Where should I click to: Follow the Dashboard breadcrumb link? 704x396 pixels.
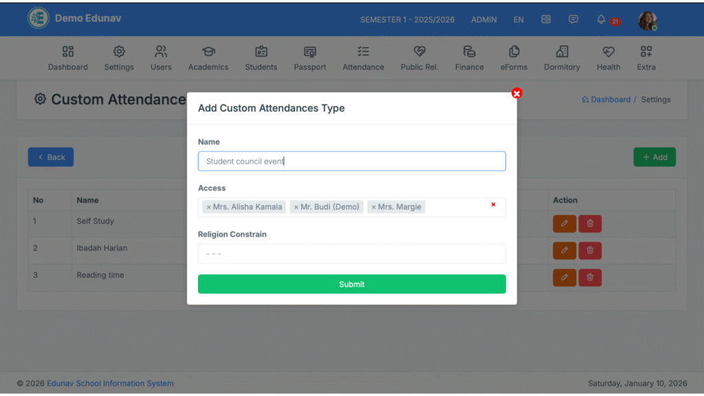pyautogui.click(x=610, y=100)
